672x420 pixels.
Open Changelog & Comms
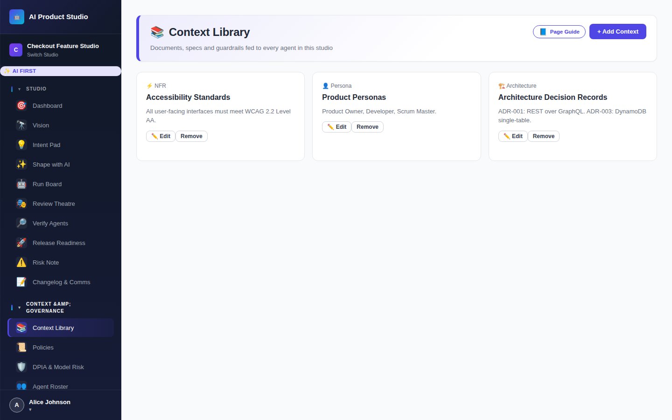[61, 282]
